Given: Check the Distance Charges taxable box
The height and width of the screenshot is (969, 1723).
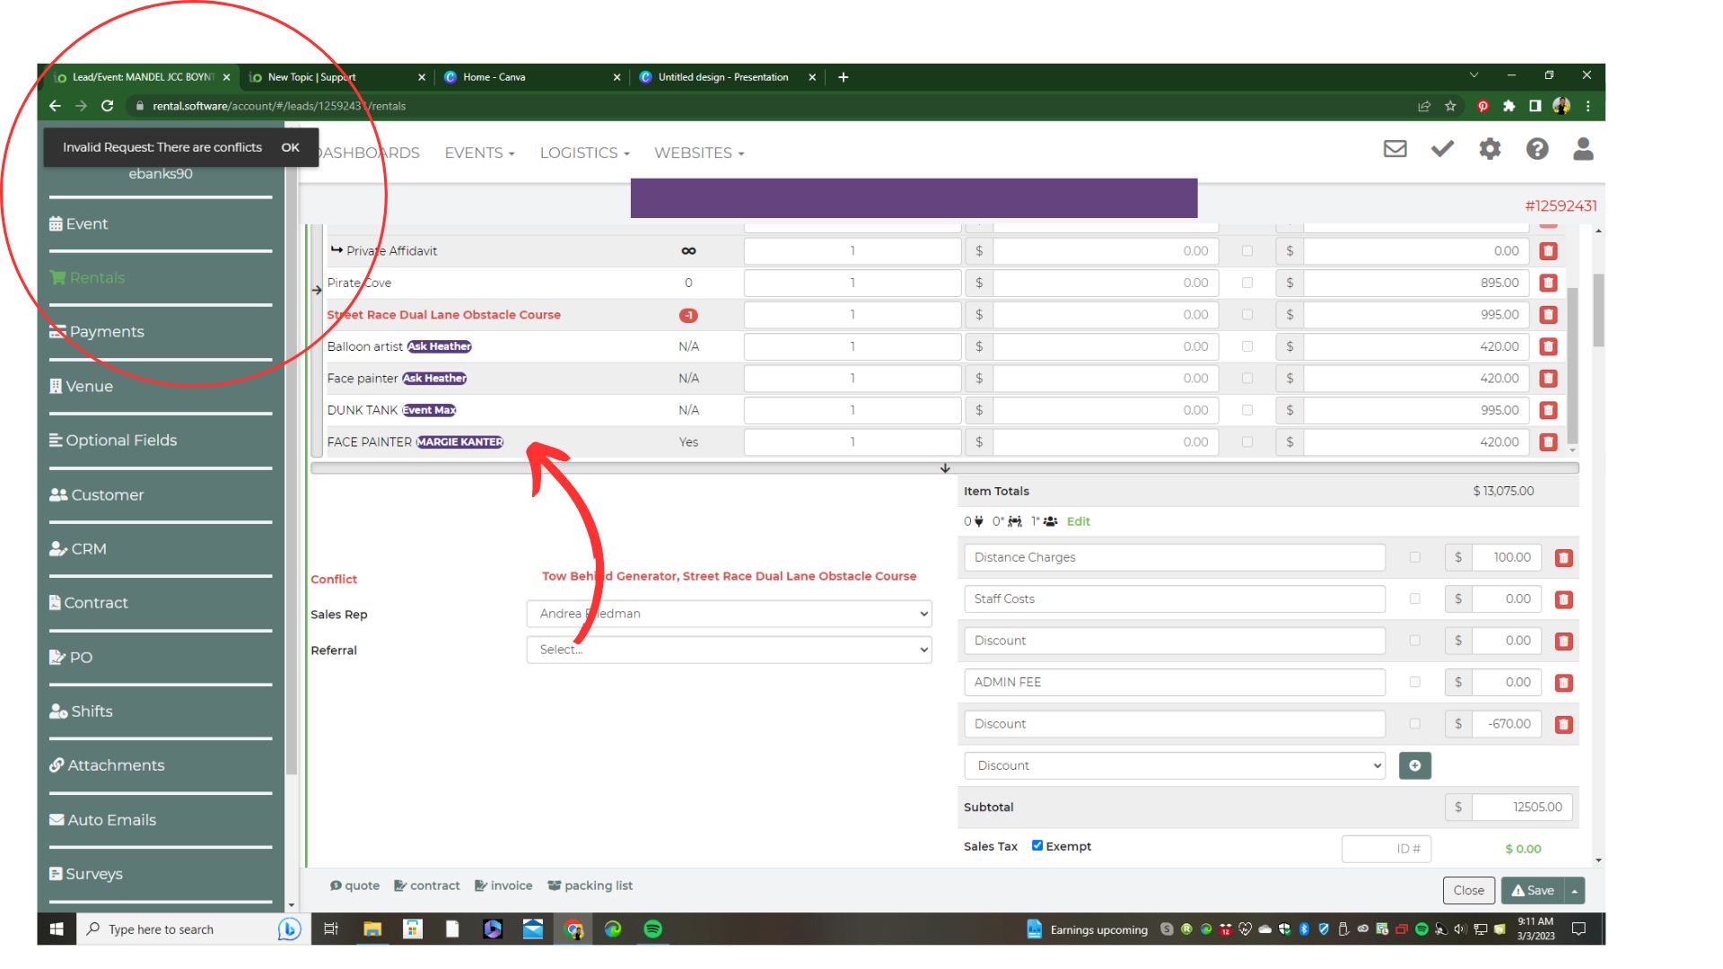Looking at the screenshot, I should [x=1414, y=557].
